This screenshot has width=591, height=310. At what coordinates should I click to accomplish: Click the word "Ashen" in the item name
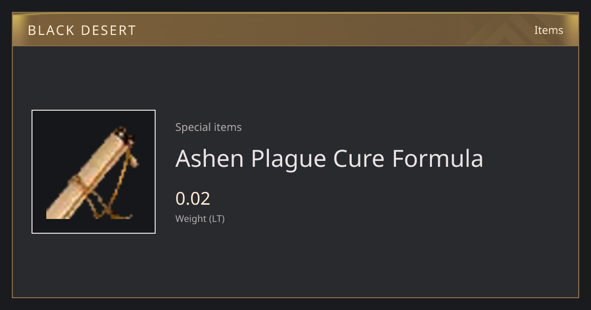[x=209, y=158]
